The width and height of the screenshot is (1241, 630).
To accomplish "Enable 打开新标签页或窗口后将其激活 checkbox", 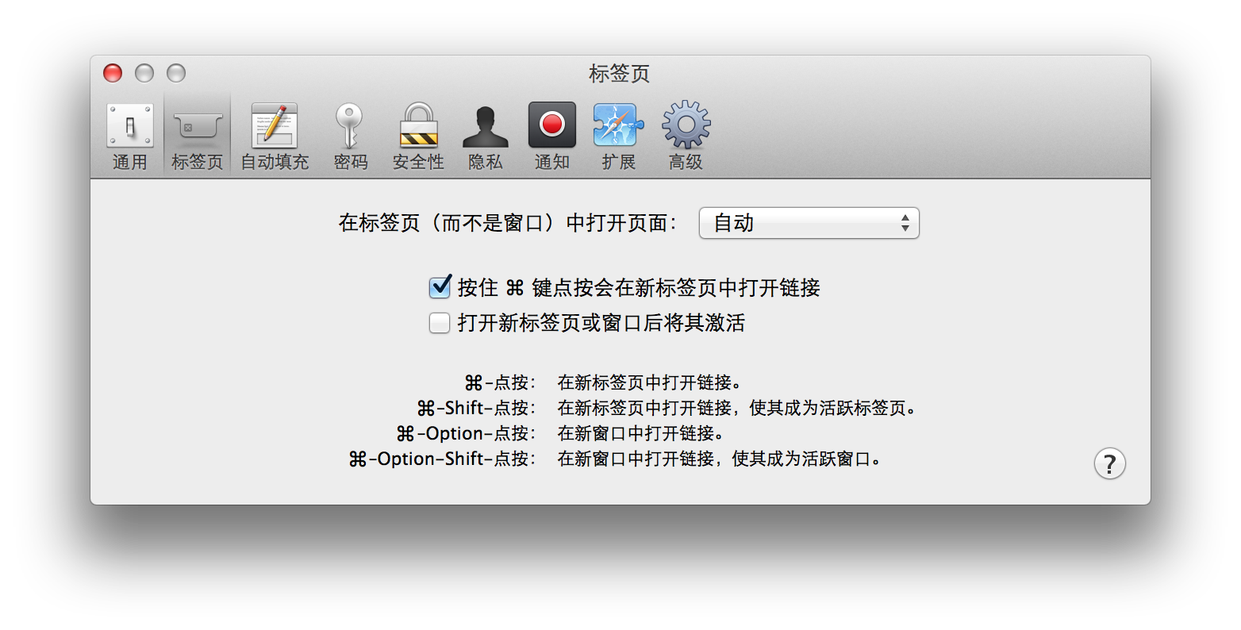I will (x=440, y=323).
